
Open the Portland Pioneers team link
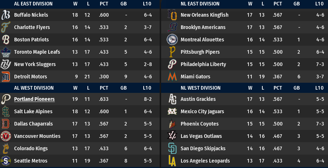pyautogui.click(x=34, y=99)
